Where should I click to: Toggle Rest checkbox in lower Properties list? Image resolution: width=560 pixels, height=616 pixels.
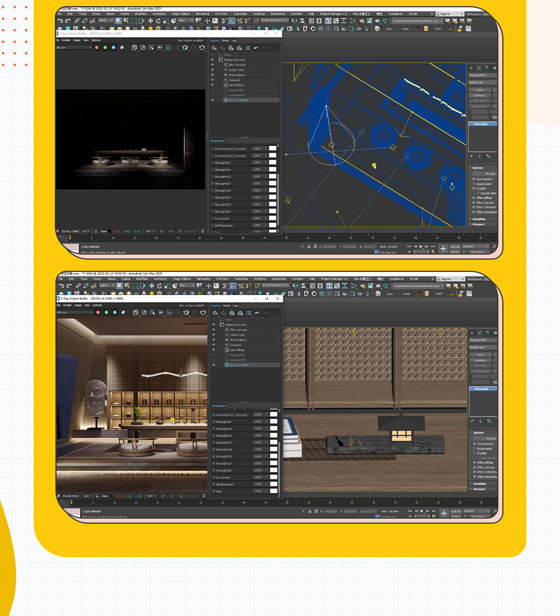point(214,491)
